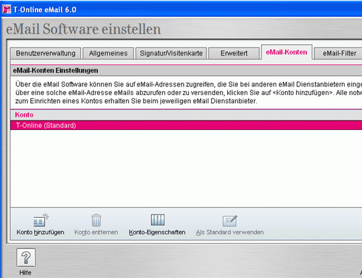Image resolution: width=362 pixels, height=278 pixels.
Task: Click the Als Standard verwenden label
Action: (x=230, y=232)
